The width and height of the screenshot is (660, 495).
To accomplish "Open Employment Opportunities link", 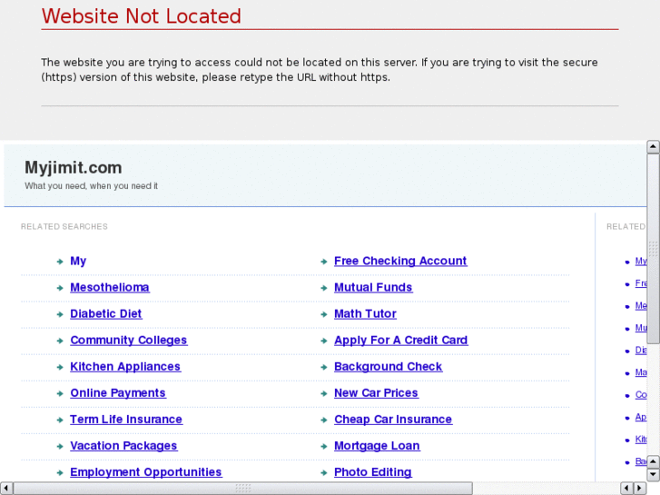I will [x=145, y=472].
